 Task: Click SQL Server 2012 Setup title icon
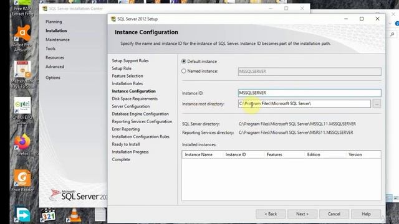point(113,19)
